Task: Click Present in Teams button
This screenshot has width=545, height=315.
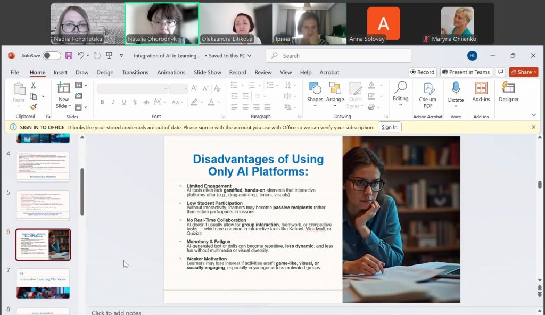Action: [466, 72]
